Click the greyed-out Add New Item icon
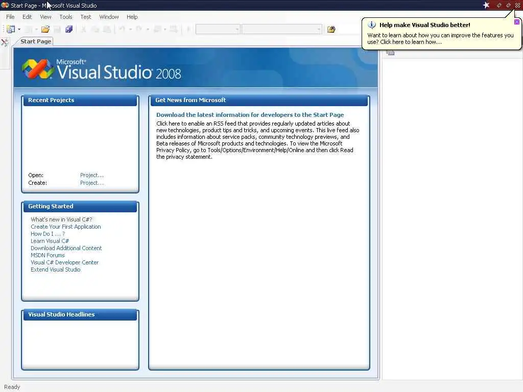This screenshot has width=523, height=392. 29,29
